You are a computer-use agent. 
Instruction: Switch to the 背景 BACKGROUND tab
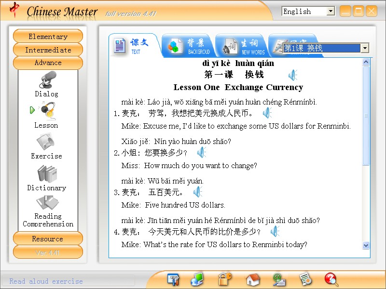tap(189, 46)
